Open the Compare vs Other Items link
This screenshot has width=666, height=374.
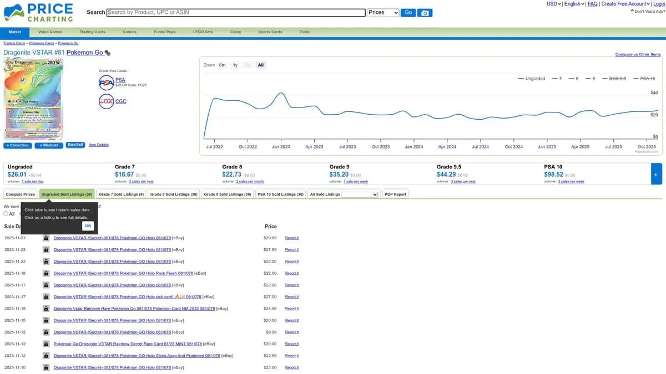[638, 55]
